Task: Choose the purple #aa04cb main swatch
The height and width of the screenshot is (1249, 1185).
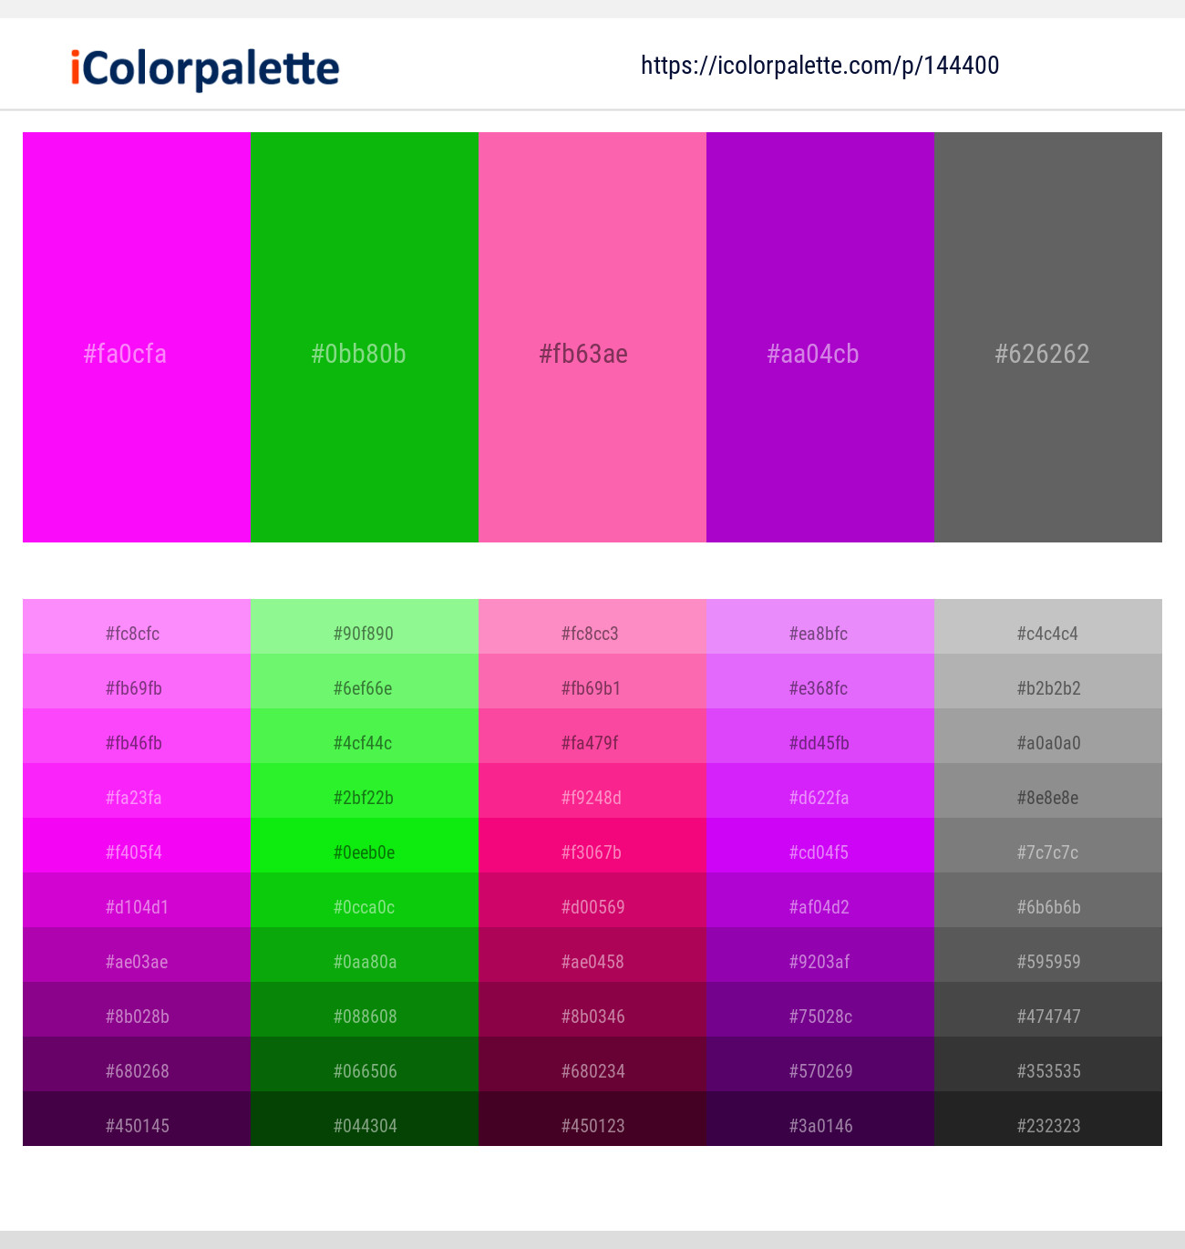Action: 820,337
